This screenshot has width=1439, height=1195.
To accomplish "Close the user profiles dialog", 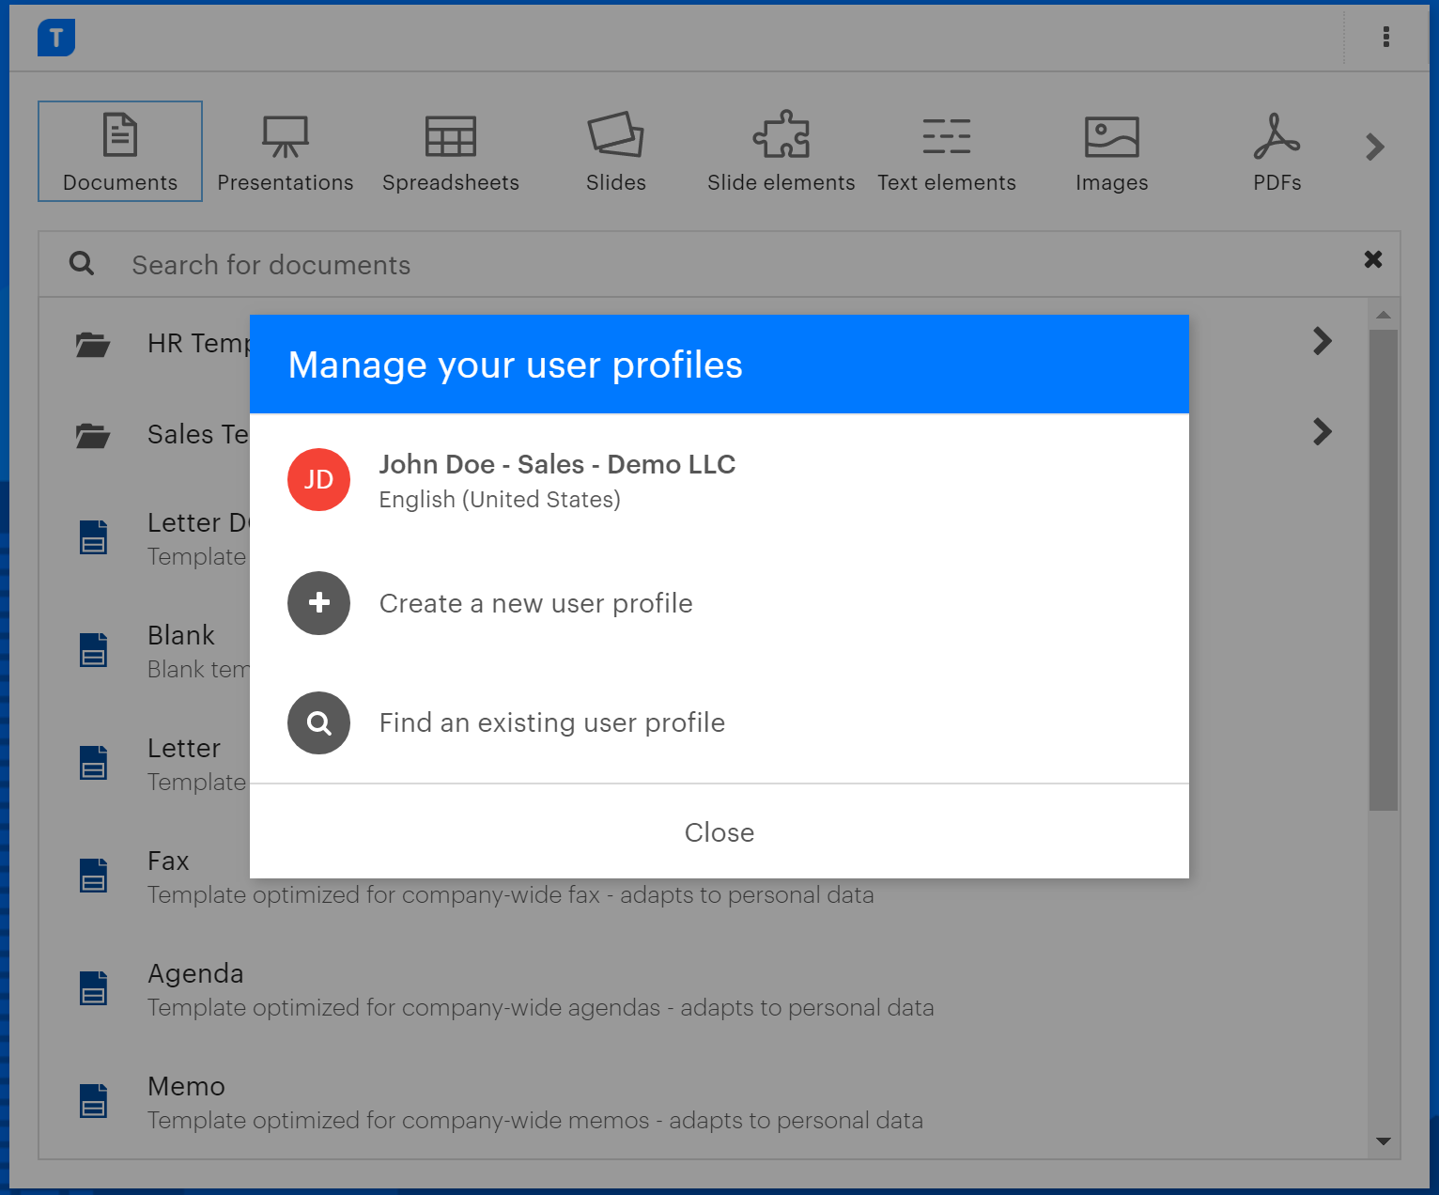I will [719, 832].
